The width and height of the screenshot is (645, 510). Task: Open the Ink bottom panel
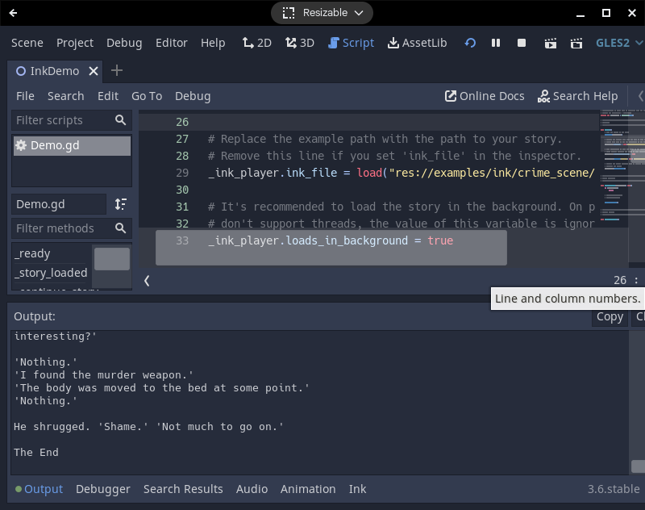357,489
